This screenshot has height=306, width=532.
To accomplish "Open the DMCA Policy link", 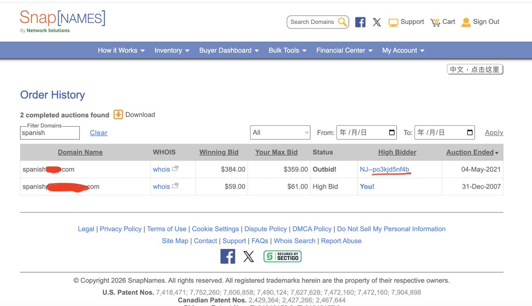I will pyautogui.click(x=312, y=229).
